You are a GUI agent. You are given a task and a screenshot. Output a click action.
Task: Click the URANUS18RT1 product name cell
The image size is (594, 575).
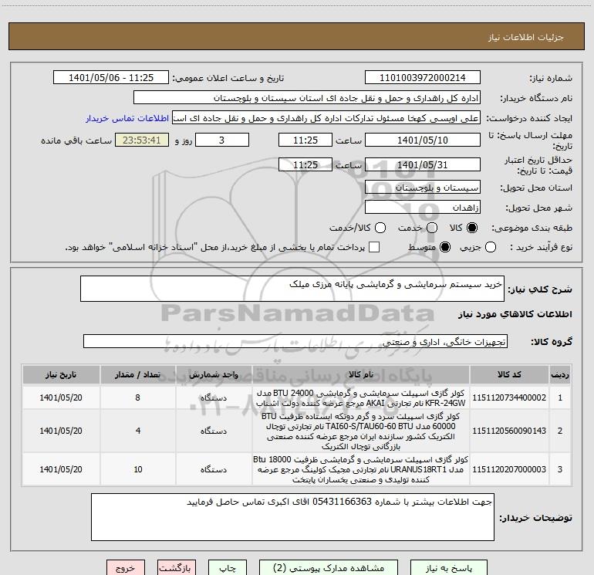click(361, 469)
